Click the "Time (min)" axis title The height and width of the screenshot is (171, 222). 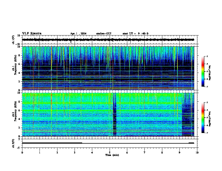112,155
